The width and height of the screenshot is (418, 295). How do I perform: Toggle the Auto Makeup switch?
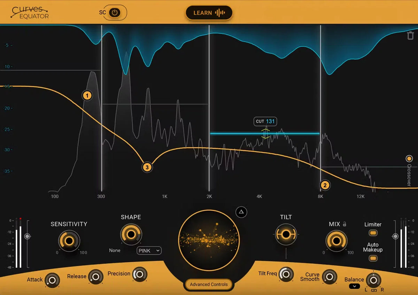pos(373,258)
